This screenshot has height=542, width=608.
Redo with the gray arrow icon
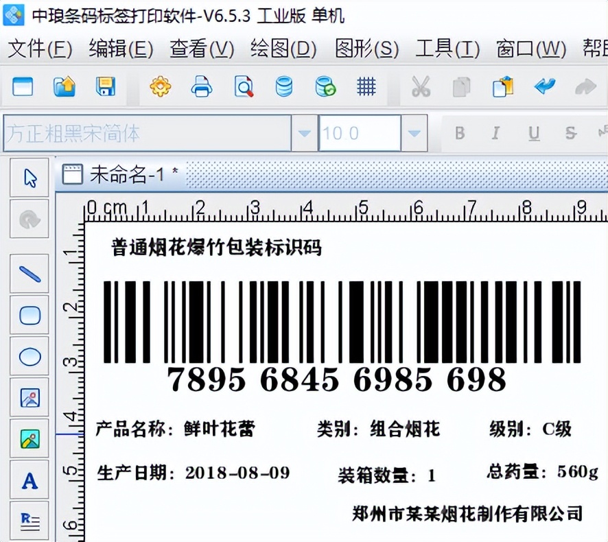585,86
